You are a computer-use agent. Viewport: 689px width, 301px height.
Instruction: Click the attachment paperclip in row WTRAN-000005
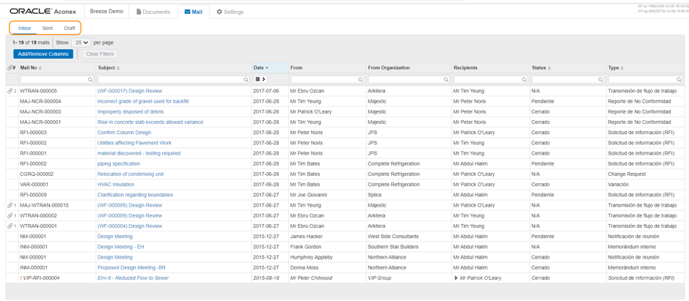(10, 92)
